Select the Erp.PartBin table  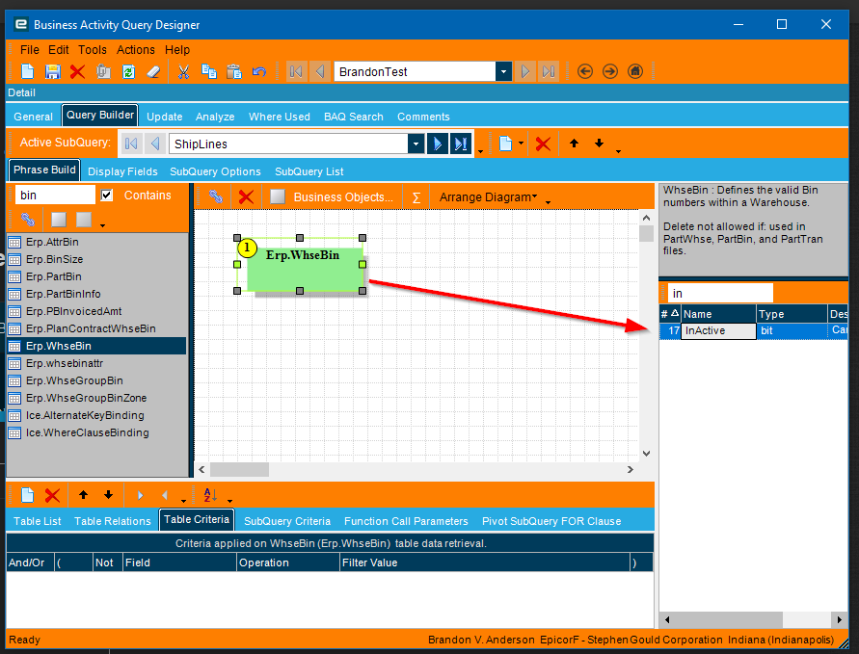(x=54, y=277)
